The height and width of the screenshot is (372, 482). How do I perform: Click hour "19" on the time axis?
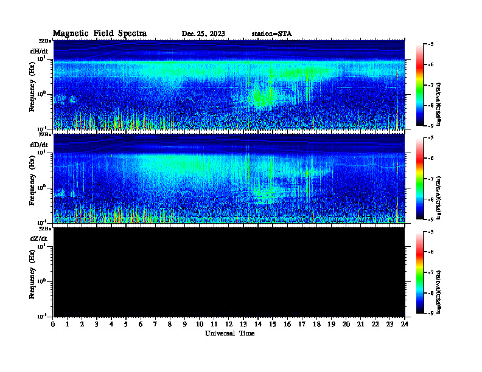point(331,324)
